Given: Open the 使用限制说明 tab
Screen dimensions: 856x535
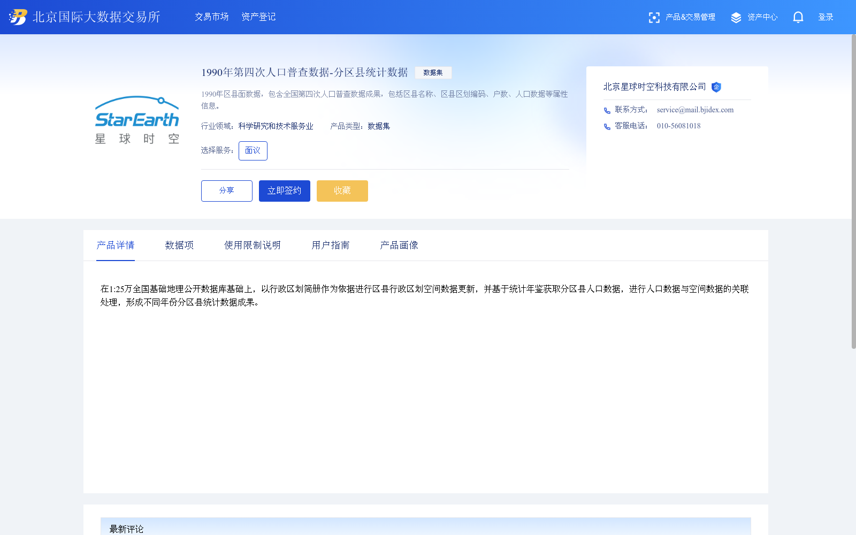Looking at the screenshot, I should click(x=252, y=245).
